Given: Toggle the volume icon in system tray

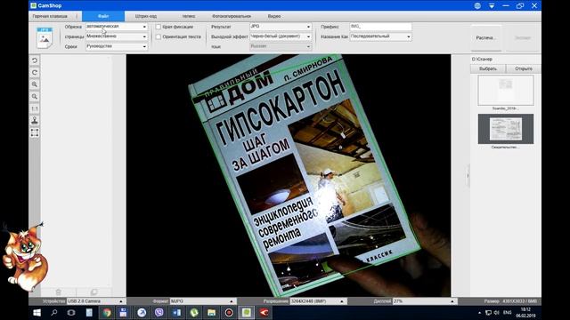Looking at the screenshot, I should [x=497, y=312].
